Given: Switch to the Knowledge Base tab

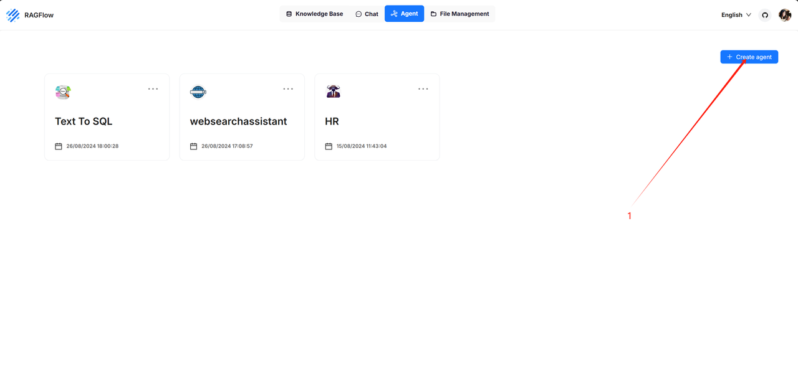Looking at the screenshot, I should 314,14.
